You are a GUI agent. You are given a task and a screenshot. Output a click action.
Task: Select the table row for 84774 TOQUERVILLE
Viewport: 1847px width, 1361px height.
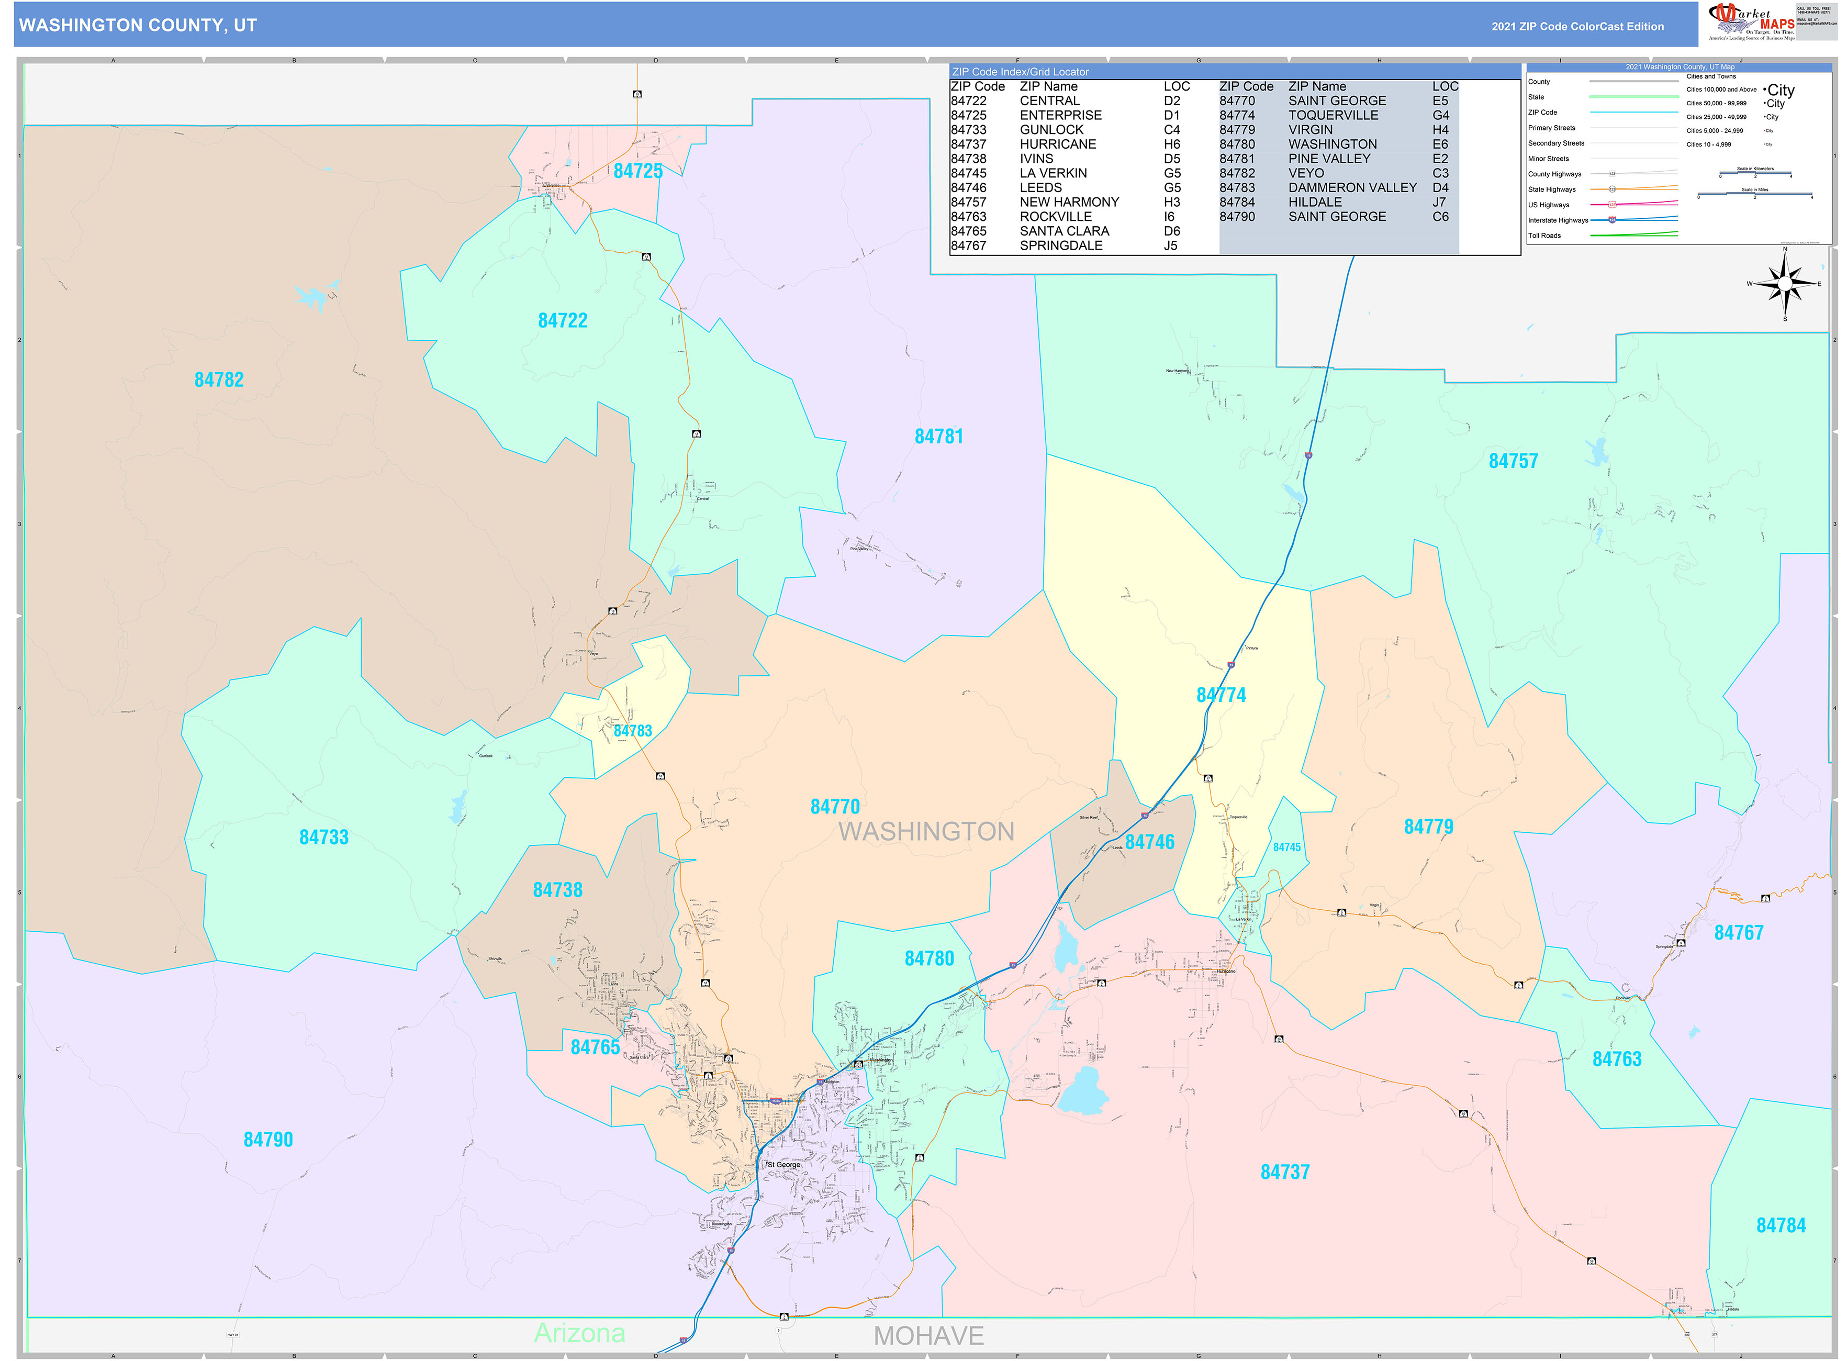pos(1339,115)
